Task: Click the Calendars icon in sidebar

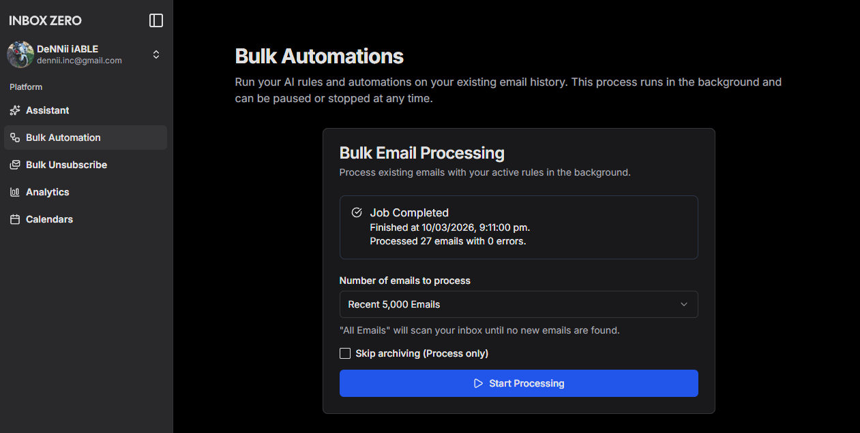Action: [x=15, y=219]
